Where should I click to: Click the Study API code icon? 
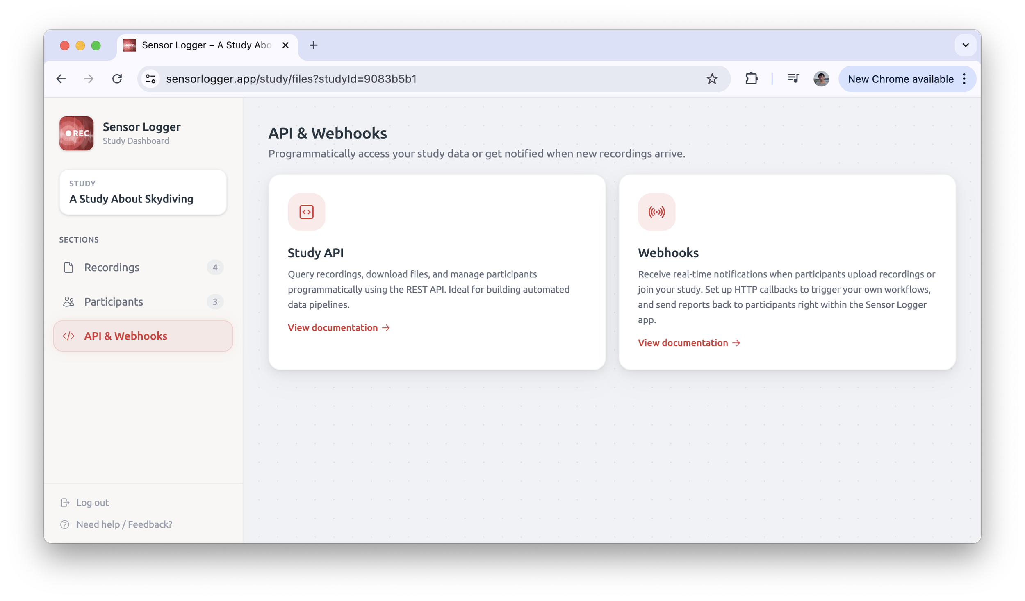[x=306, y=212]
